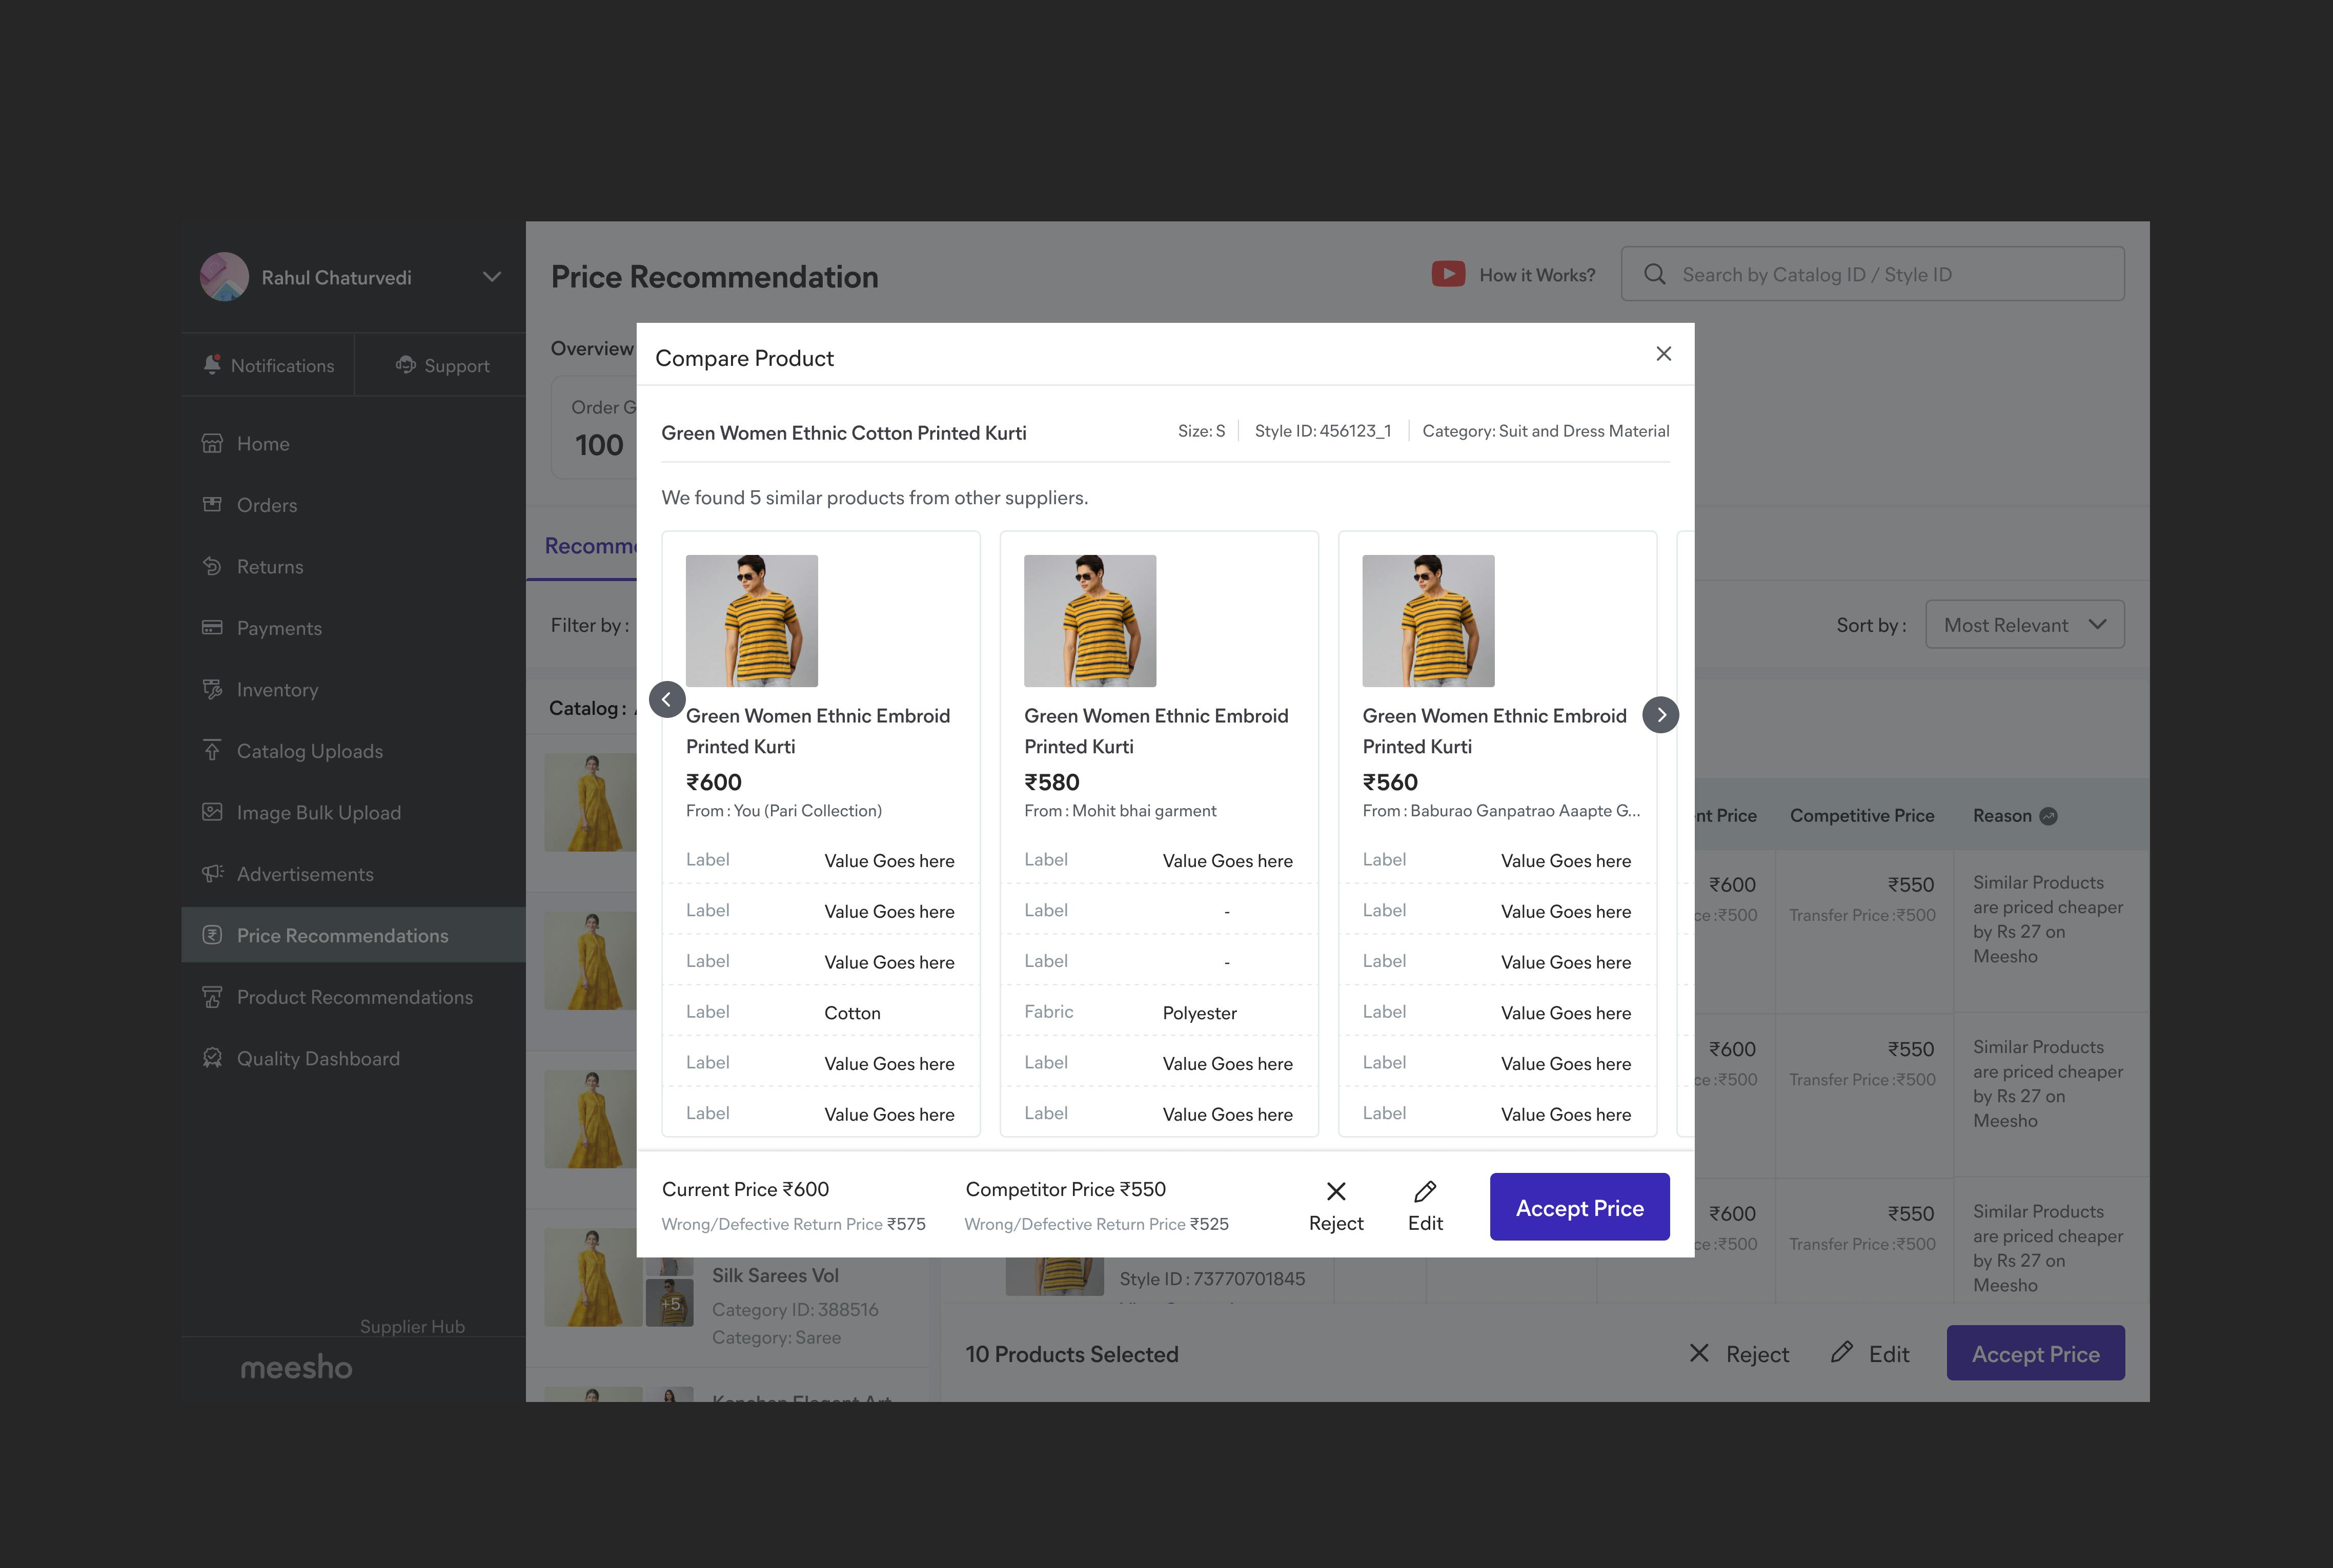Screen dimensions: 2333x1568
Task: Go to next similar product in carousel
Action: click(1661, 714)
